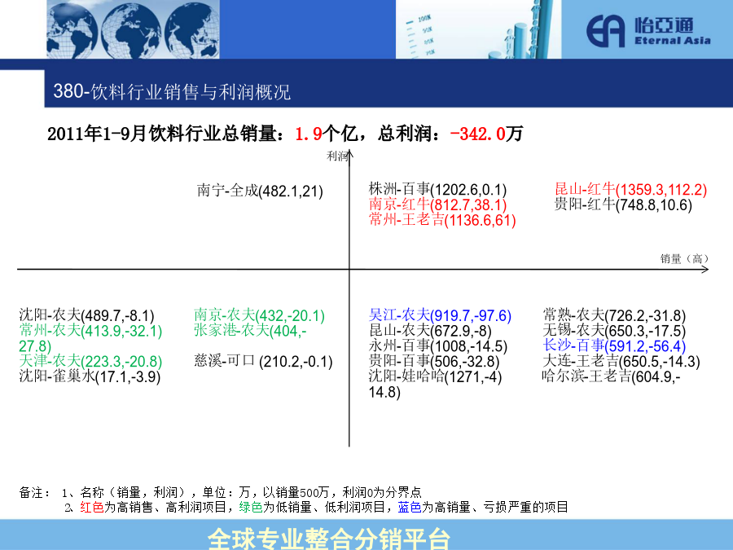This screenshot has height=550, width=733.
Task: Click the footer slogan 全球专业整合分销平台
Action: [x=329, y=539]
